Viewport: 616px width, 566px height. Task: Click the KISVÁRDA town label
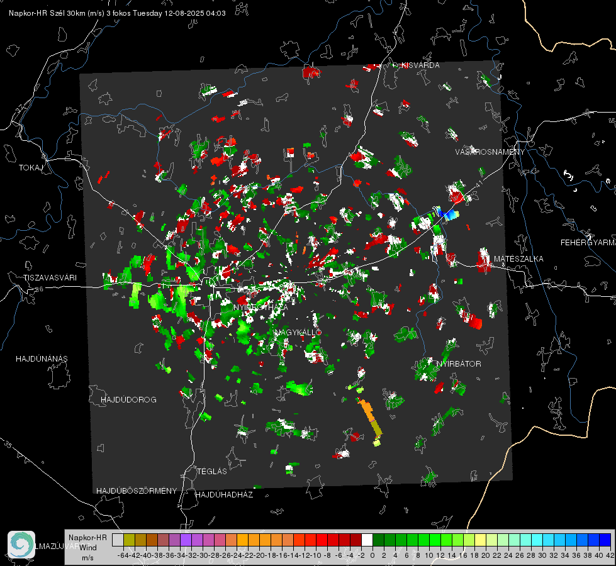(x=420, y=65)
